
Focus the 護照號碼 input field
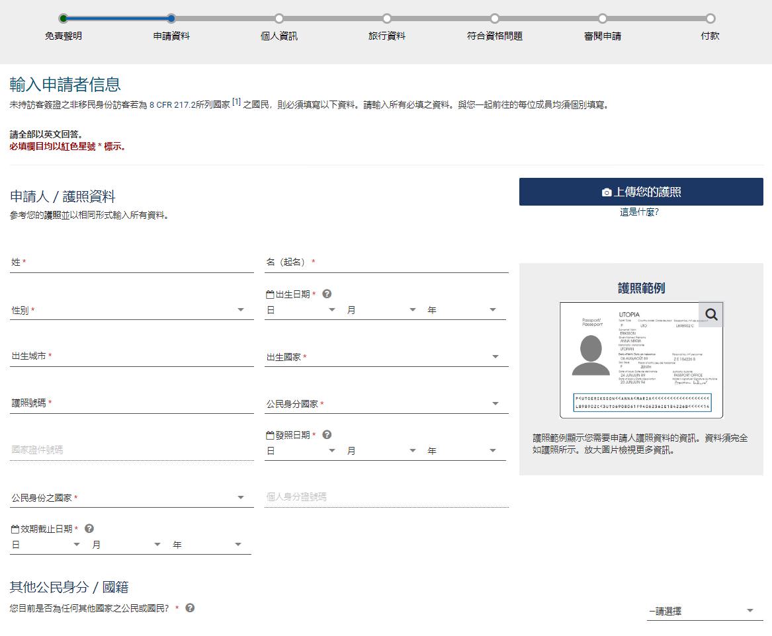point(132,403)
